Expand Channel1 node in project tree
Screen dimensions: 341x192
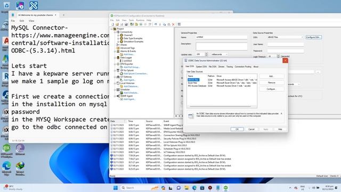point(118,35)
